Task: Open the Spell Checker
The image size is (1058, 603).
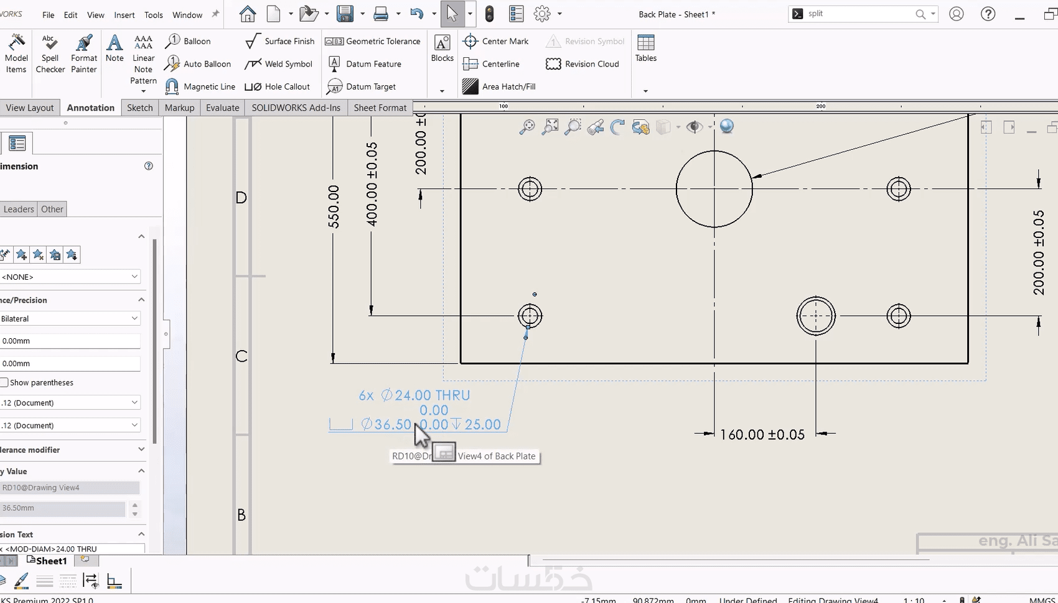Action: (x=50, y=53)
